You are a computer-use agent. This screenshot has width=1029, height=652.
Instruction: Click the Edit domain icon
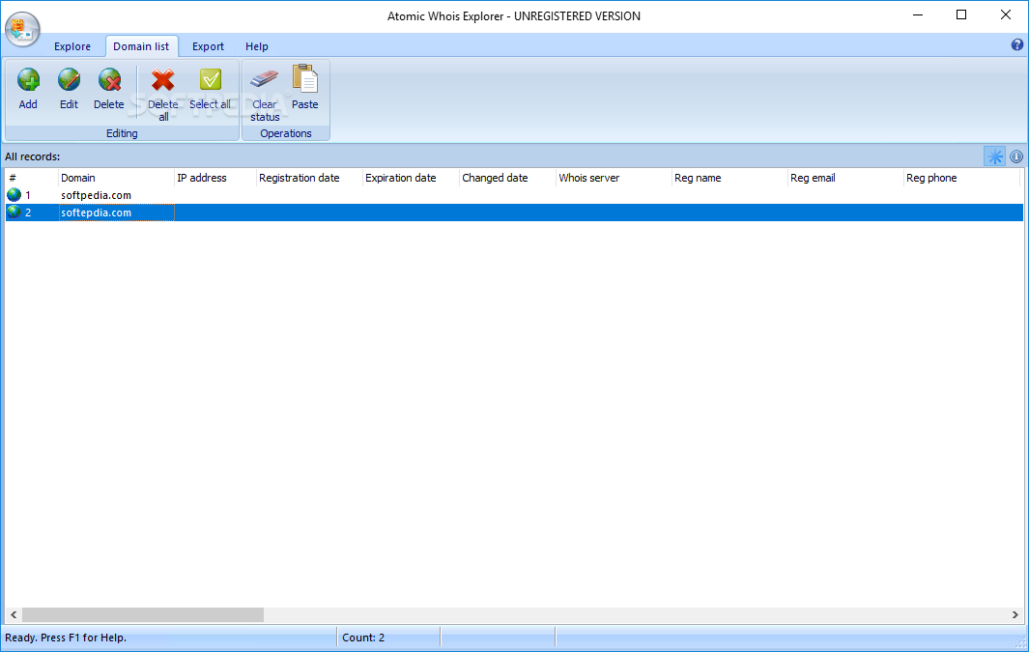point(69,80)
